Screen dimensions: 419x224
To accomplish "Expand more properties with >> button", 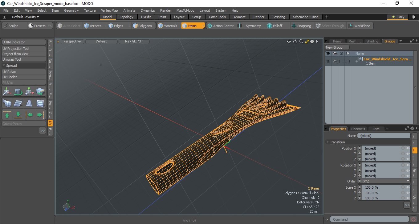I will [x=407, y=205].
